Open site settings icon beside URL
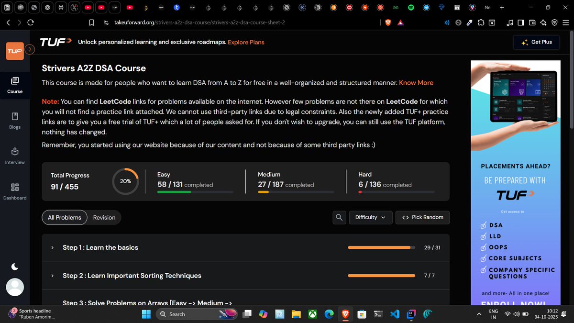 click(x=106, y=22)
